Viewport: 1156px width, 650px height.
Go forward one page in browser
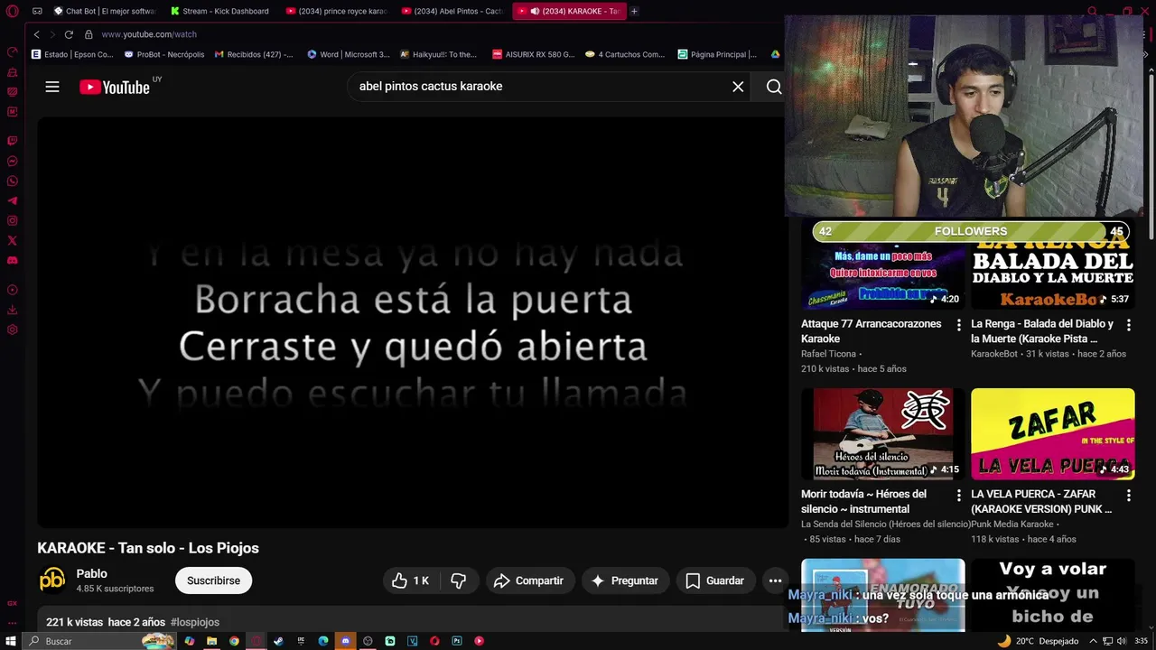[x=52, y=34]
